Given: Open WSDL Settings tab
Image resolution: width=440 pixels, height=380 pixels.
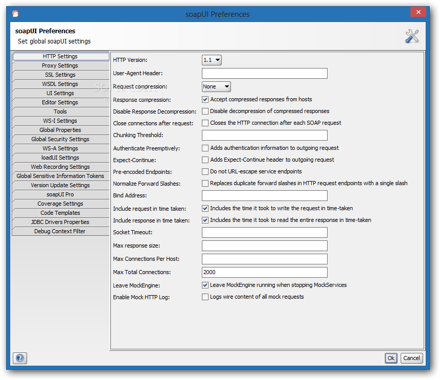Looking at the screenshot, I should pyautogui.click(x=61, y=84).
